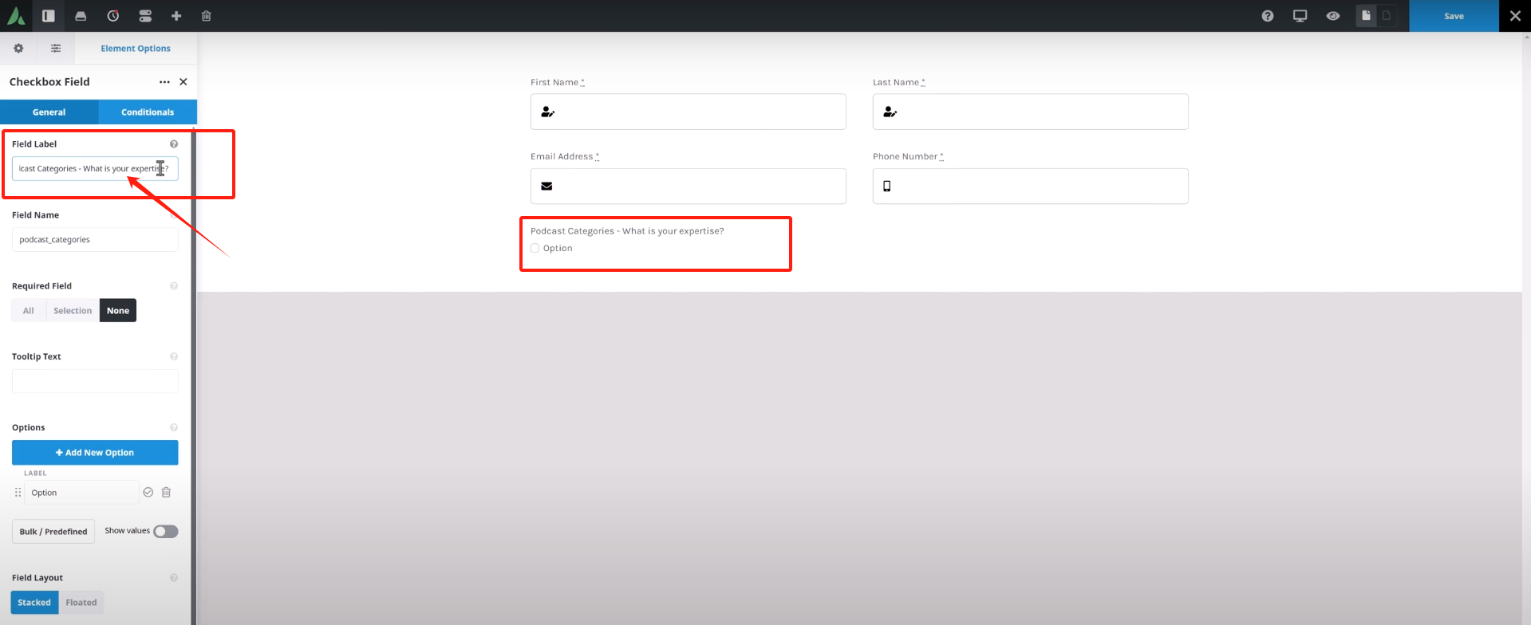Click the gear settings icon in sidebar
The height and width of the screenshot is (625, 1531).
[18, 49]
